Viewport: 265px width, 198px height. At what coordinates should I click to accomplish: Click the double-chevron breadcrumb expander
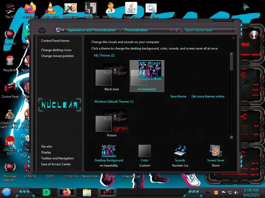click(63, 30)
